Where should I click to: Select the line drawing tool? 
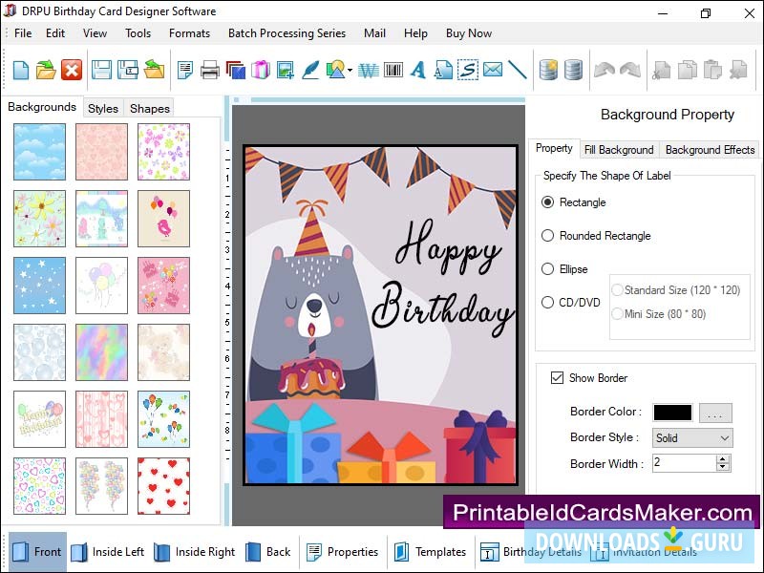[518, 69]
